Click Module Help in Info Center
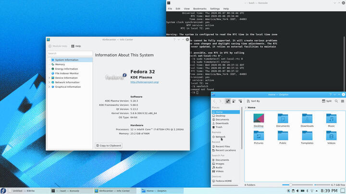The height and width of the screenshot is (194, 346). coord(58,46)
